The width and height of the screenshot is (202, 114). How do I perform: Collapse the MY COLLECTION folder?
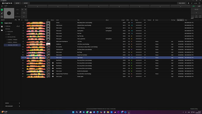pyautogui.click(x=6, y=37)
